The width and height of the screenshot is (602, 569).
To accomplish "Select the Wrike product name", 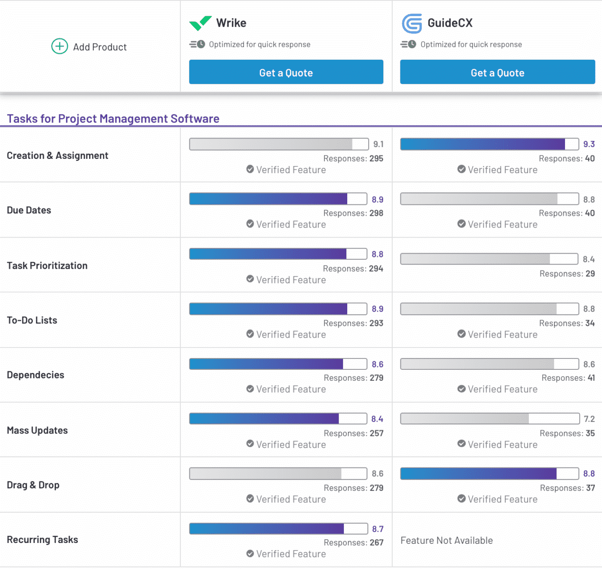I will 232,23.
